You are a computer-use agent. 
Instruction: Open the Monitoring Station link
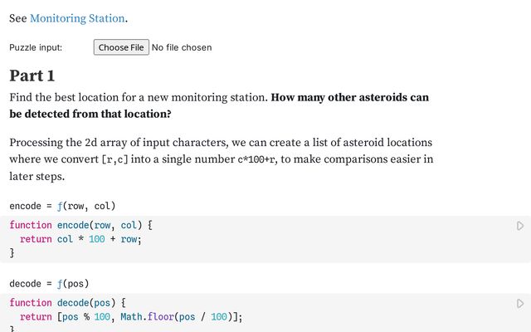[x=77, y=18]
